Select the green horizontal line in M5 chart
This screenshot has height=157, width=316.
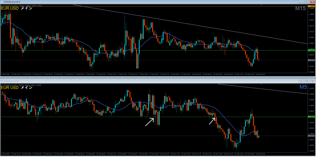(x=154, y=117)
